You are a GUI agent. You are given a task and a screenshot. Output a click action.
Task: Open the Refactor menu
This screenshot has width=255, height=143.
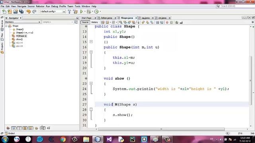coord(40,6)
